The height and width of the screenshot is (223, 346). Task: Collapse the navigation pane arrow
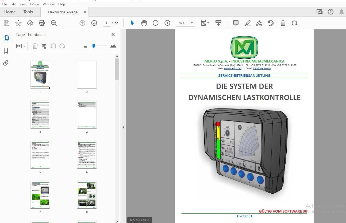[123, 127]
